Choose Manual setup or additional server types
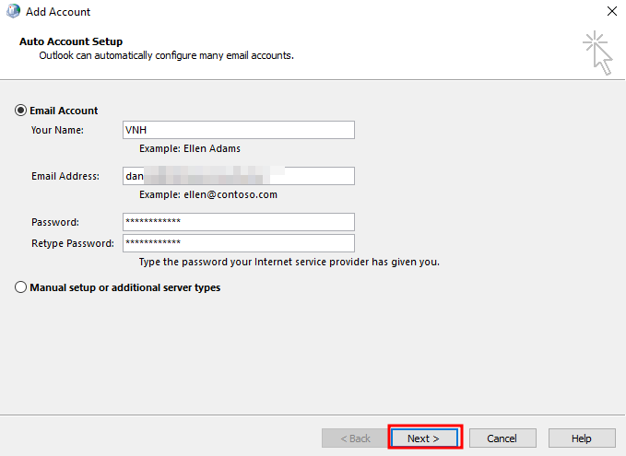This screenshot has width=626, height=456. click(x=21, y=287)
